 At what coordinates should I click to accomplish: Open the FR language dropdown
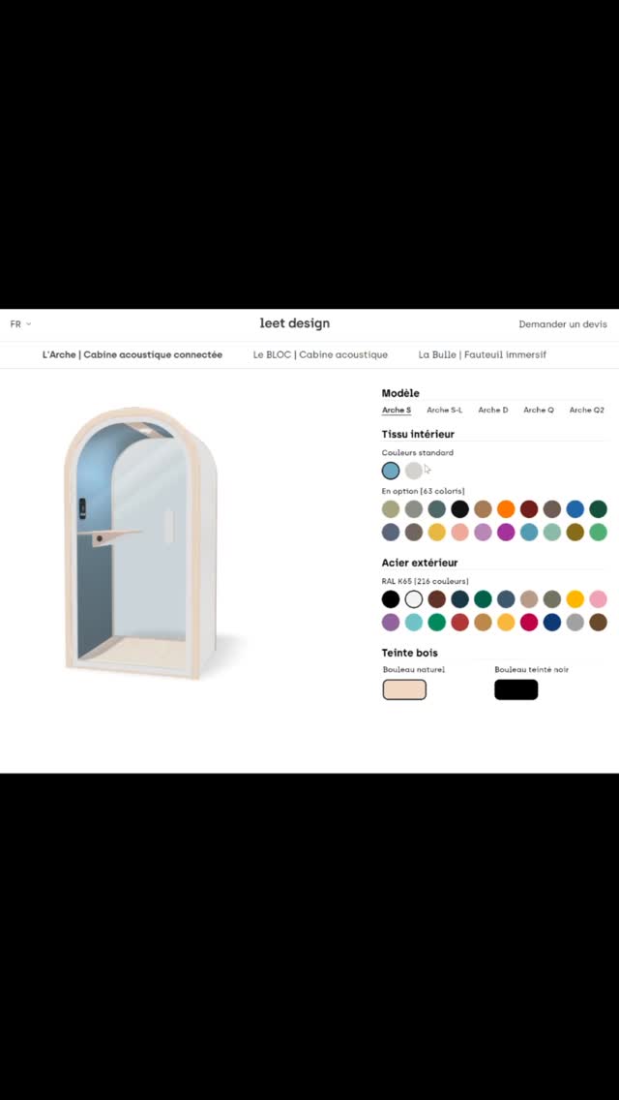20,324
